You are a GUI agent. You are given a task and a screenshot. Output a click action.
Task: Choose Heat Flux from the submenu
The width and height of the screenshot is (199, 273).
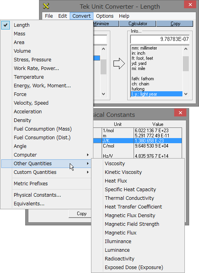(x=138, y=181)
